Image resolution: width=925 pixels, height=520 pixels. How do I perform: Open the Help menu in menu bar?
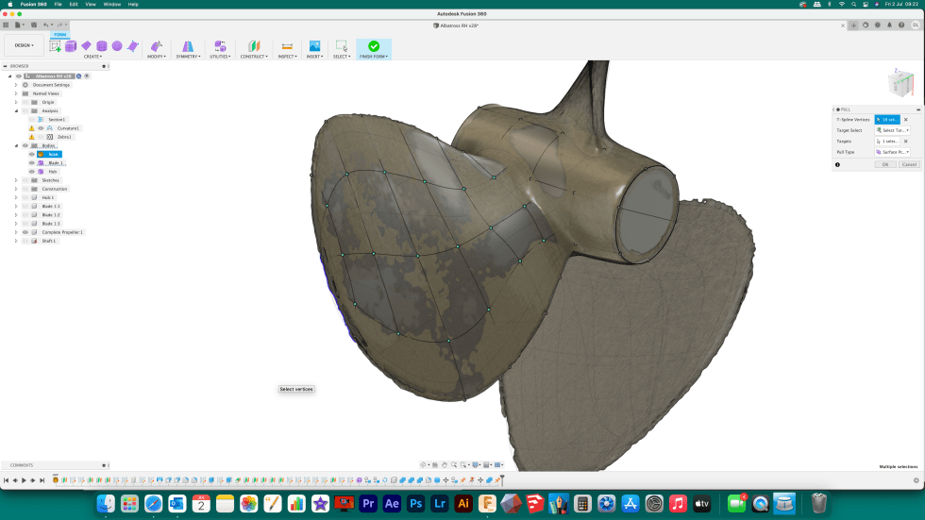pos(133,4)
